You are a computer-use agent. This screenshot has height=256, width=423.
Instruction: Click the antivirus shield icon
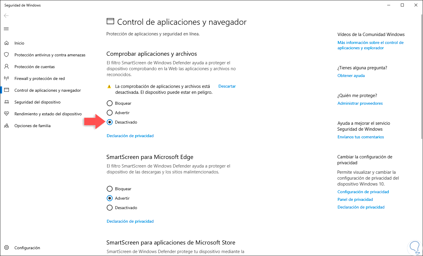(7, 55)
